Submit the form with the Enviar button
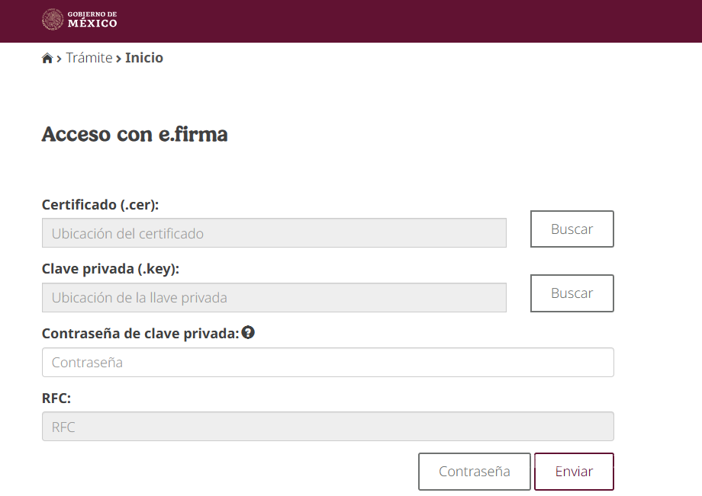 tap(574, 472)
